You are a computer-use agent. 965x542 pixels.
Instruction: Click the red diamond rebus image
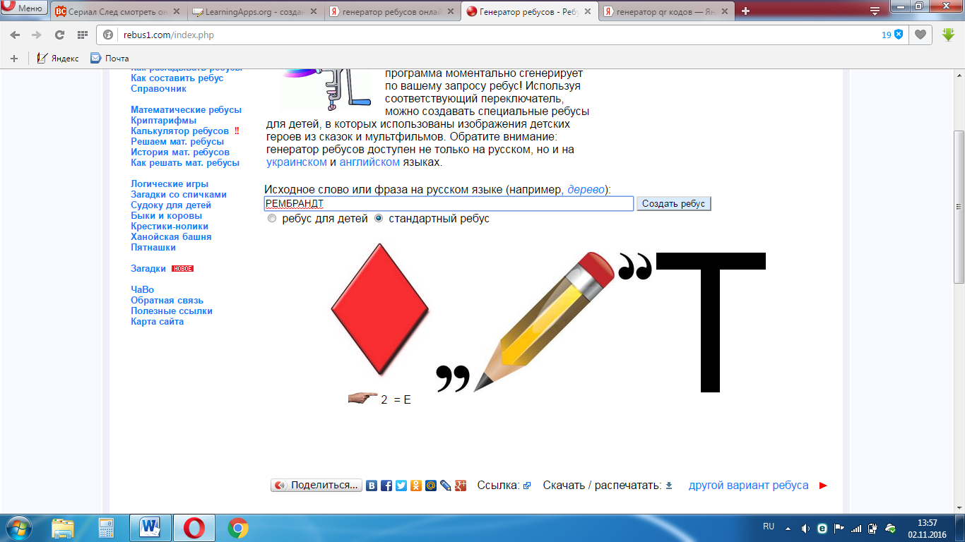tap(380, 309)
